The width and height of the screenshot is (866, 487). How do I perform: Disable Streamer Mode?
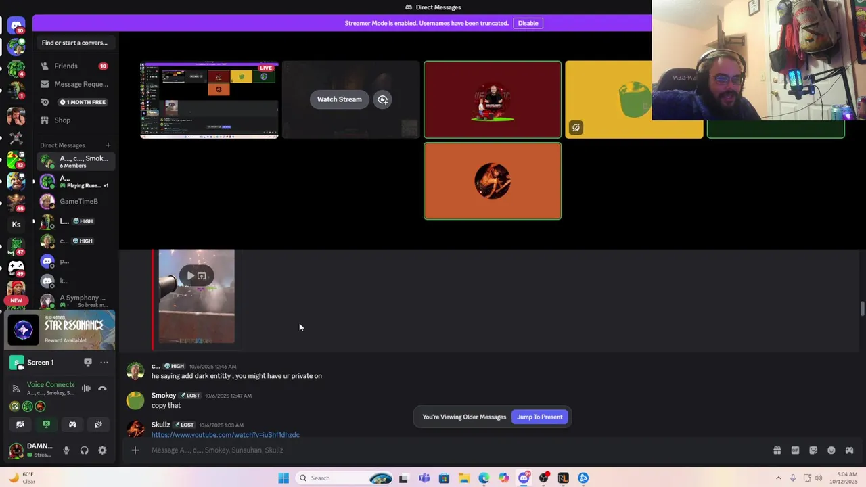pos(528,23)
